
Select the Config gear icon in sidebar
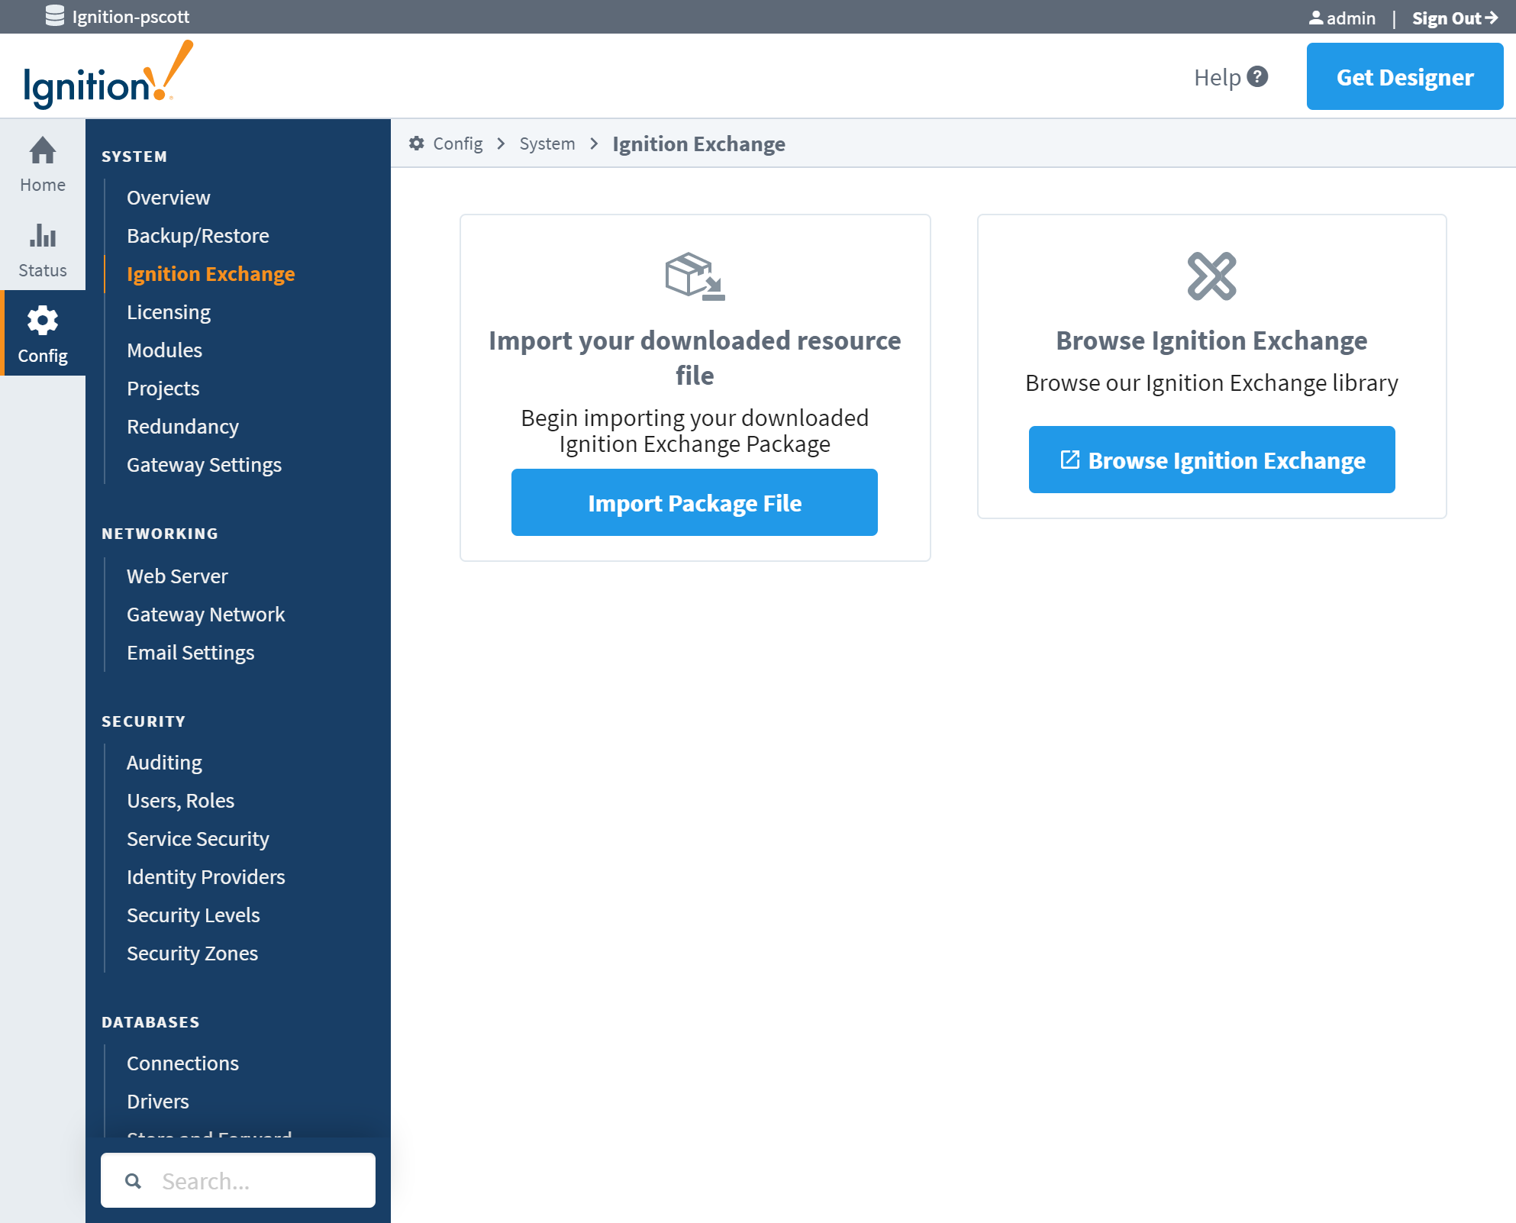[x=43, y=321]
